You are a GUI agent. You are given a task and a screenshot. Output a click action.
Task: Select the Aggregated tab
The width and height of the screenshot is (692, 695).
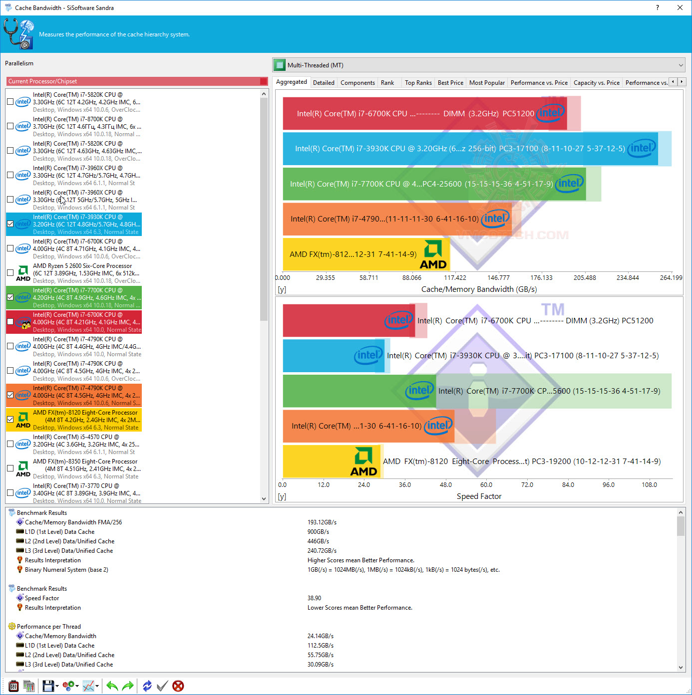(x=292, y=82)
